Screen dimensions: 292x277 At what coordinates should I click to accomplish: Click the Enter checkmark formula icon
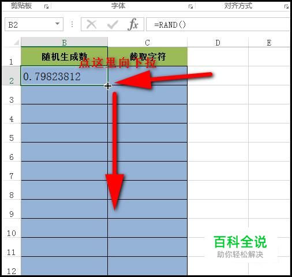pos(113,24)
